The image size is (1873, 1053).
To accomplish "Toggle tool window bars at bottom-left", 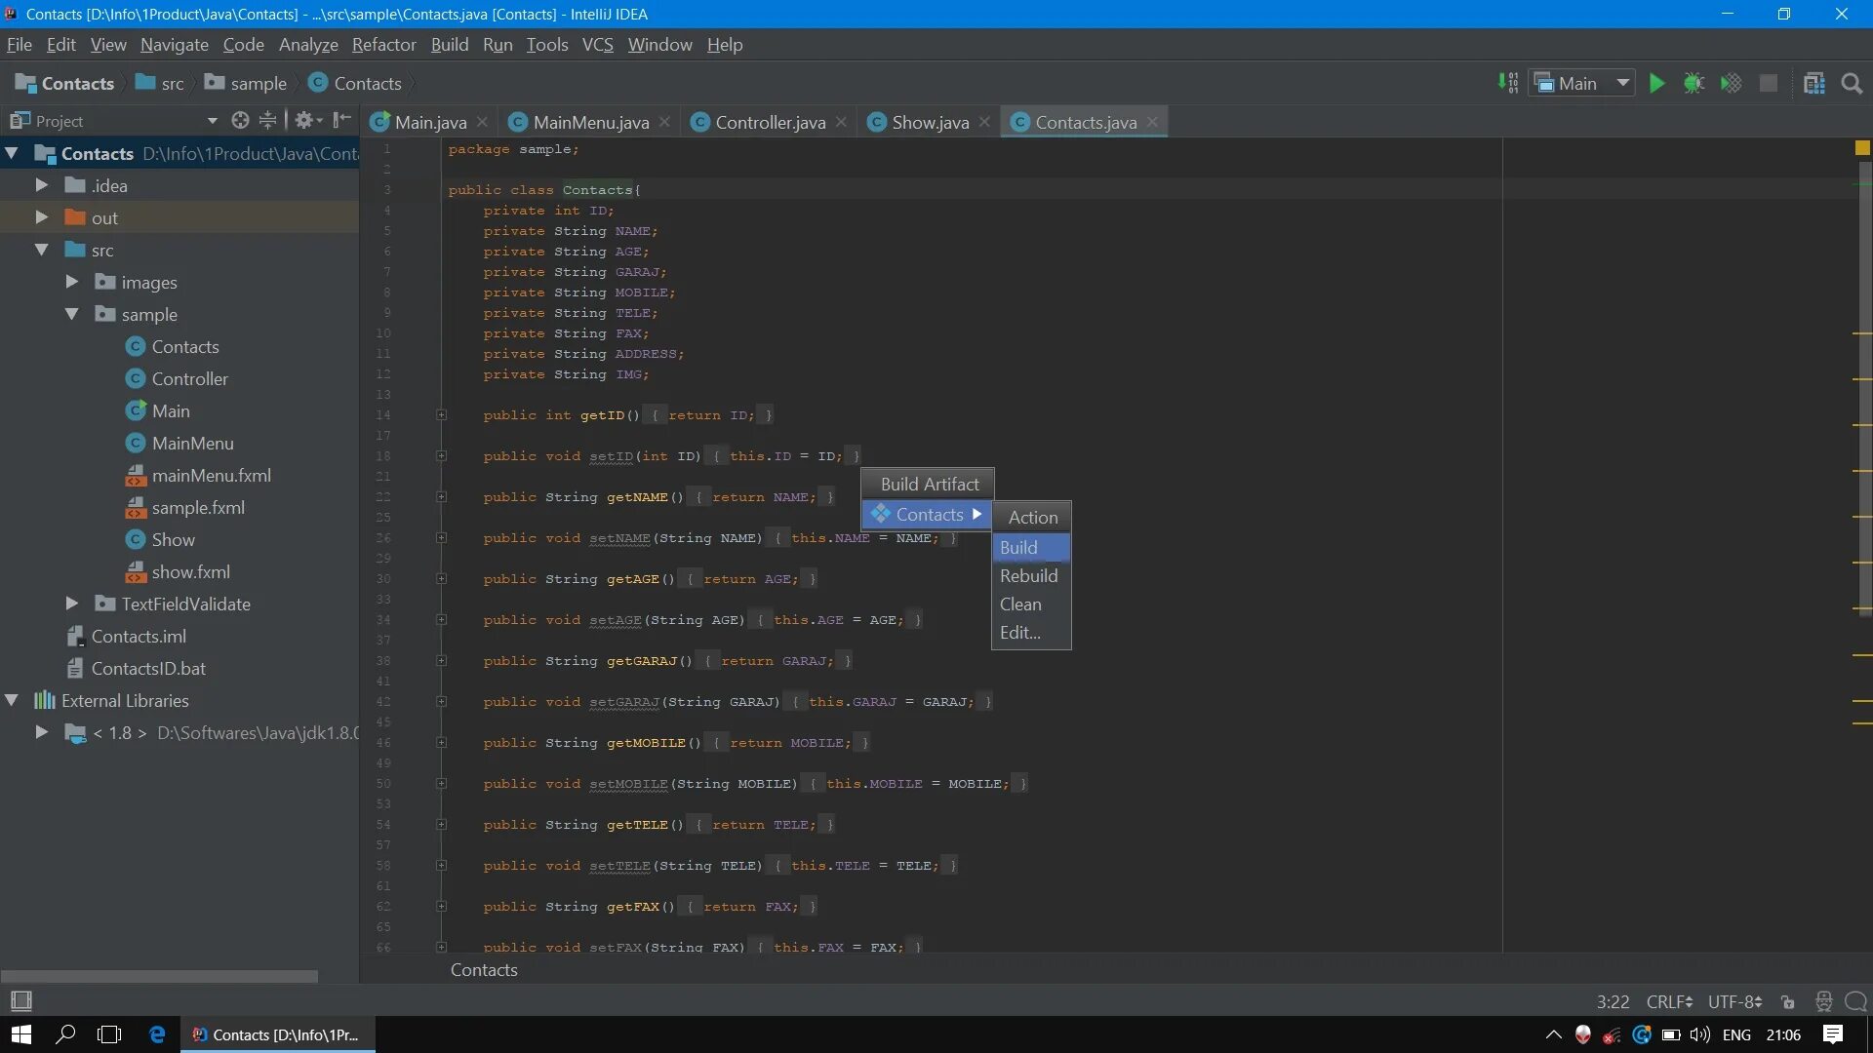I will click(x=20, y=1001).
